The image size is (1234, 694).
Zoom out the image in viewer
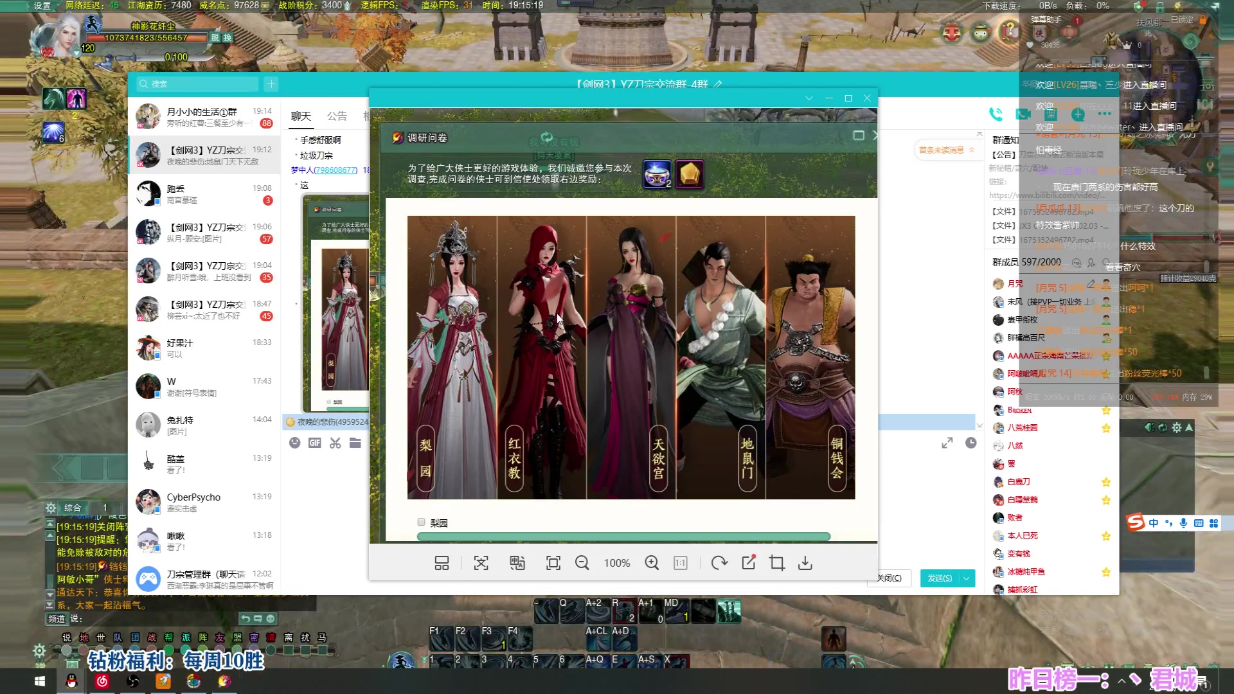[582, 563]
